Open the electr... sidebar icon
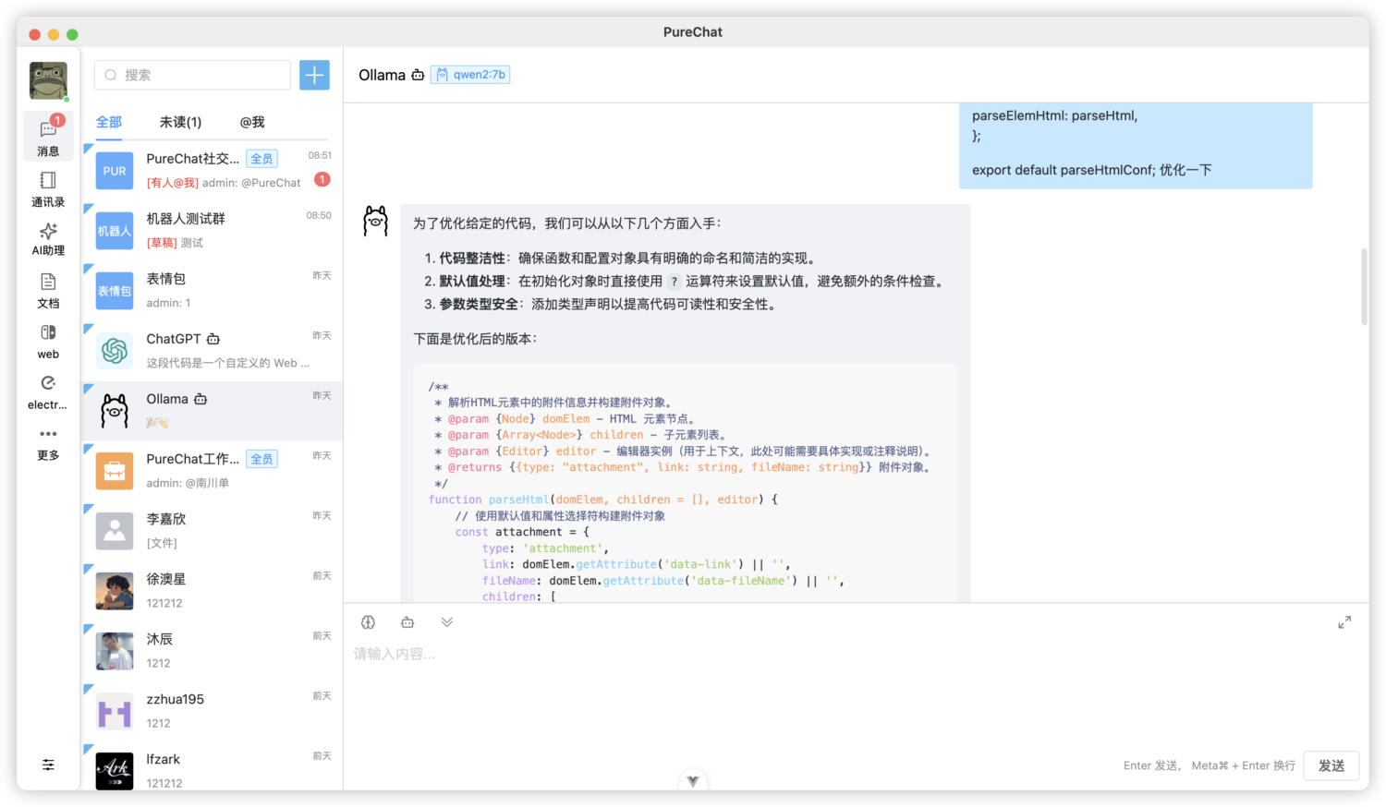1386x807 pixels. point(48,391)
